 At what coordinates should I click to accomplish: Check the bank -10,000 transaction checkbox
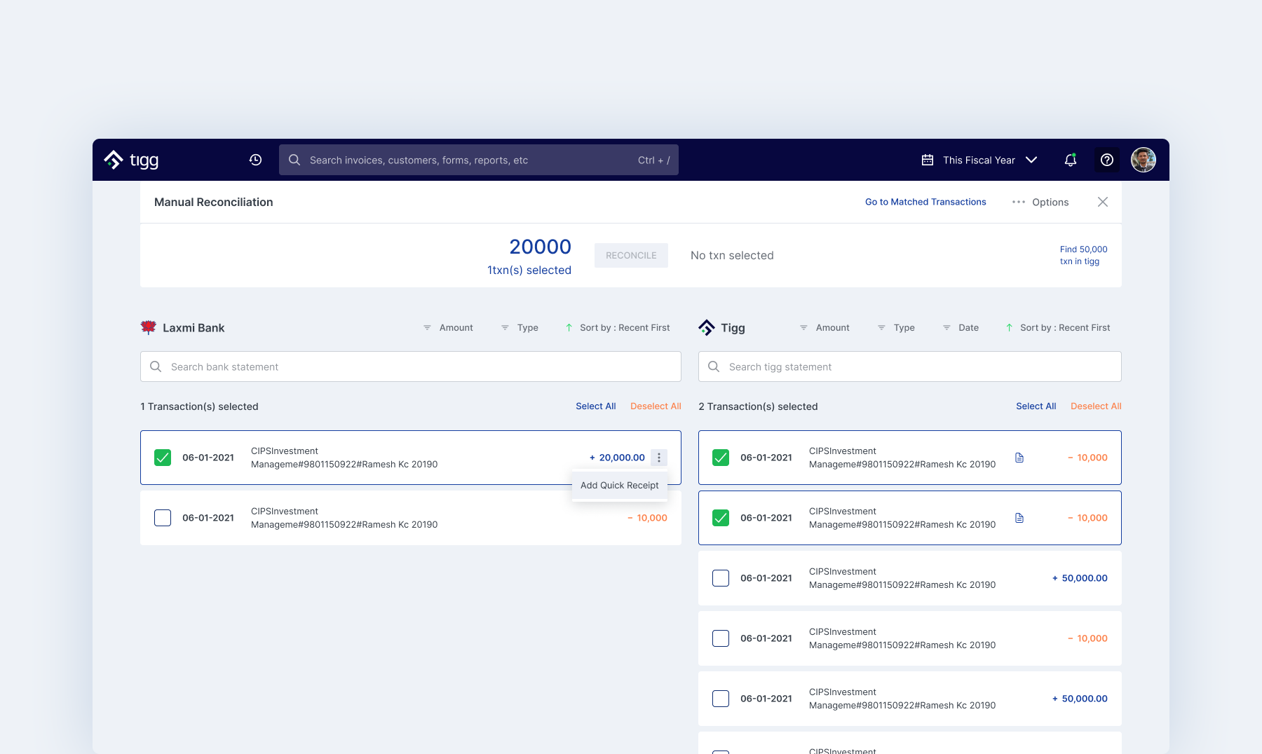(163, 518)
